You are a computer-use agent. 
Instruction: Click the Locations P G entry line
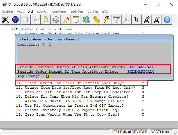[34, 45]
